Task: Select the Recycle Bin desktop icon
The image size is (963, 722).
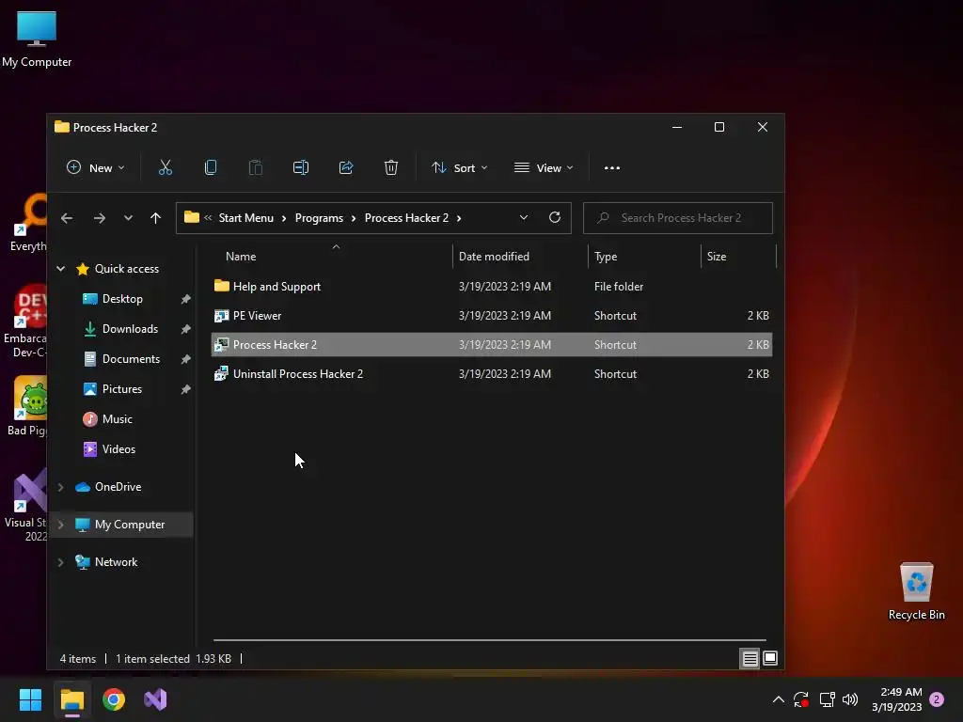Action: click(916, 590)
